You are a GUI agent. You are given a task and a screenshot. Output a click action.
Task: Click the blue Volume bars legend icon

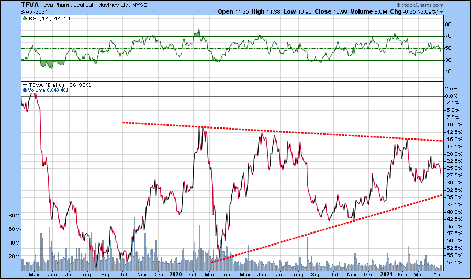(23, 90)
